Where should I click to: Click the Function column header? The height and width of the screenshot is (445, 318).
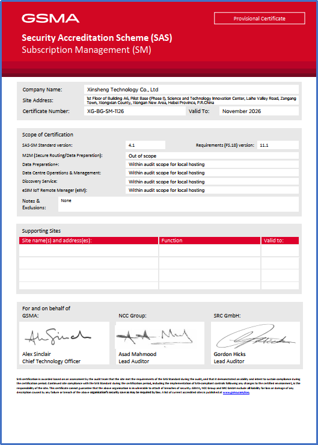click(210, 241)
